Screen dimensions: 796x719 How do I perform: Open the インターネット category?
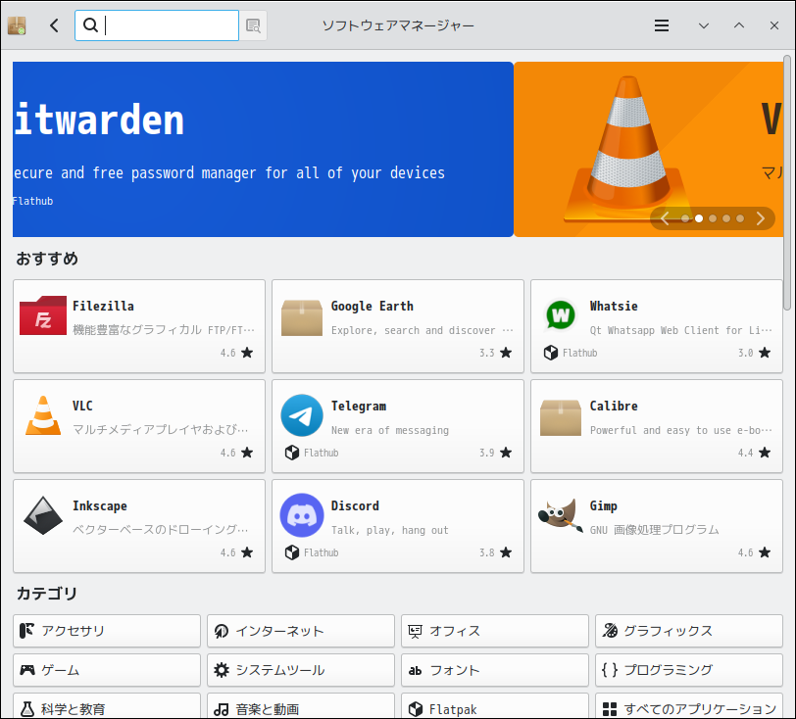tap(301, 631)
